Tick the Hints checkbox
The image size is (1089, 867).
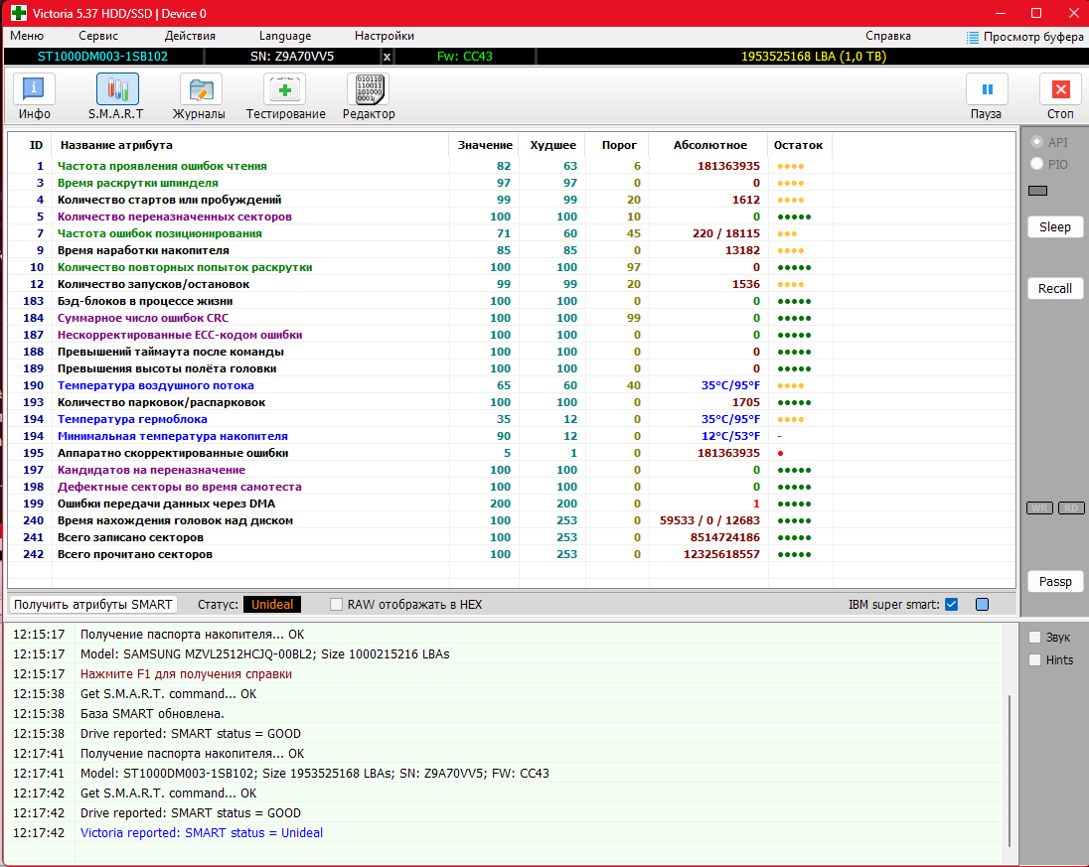point(1035,659)
